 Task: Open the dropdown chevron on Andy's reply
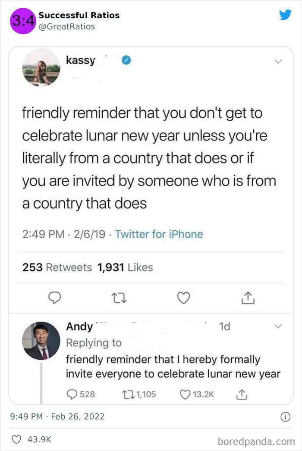(279, 327)
